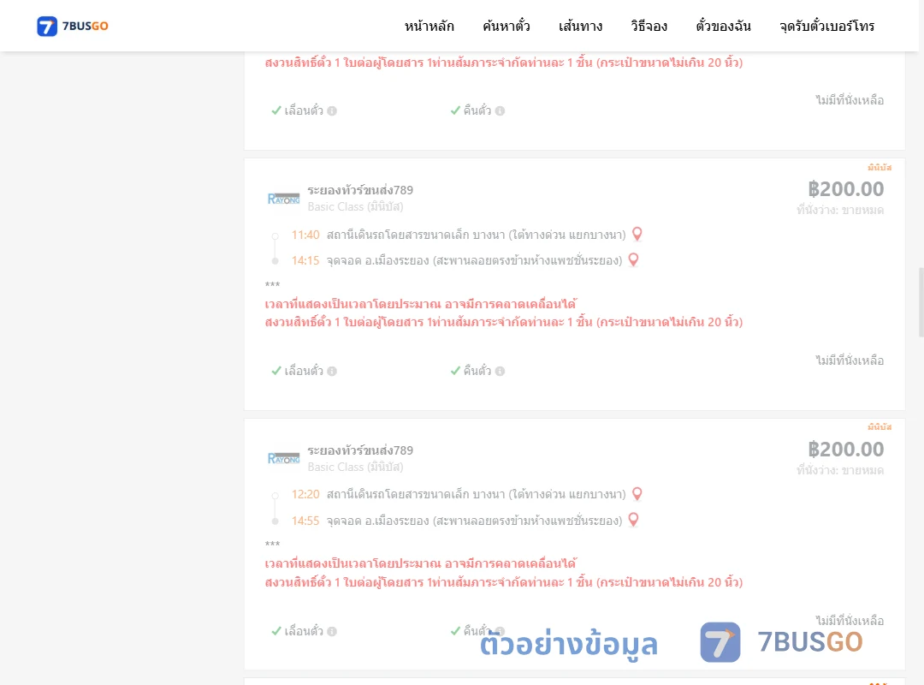This screenshot has width=924, height=685.
Task: Click Bangna station name in 12:20 row
Action: (477, 494)
